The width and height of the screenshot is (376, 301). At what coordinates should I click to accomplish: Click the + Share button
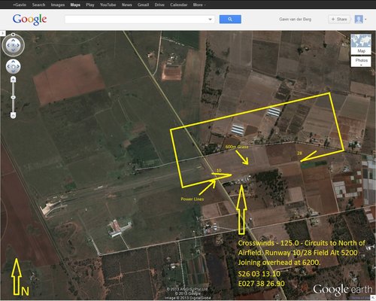tap(339, 20)
